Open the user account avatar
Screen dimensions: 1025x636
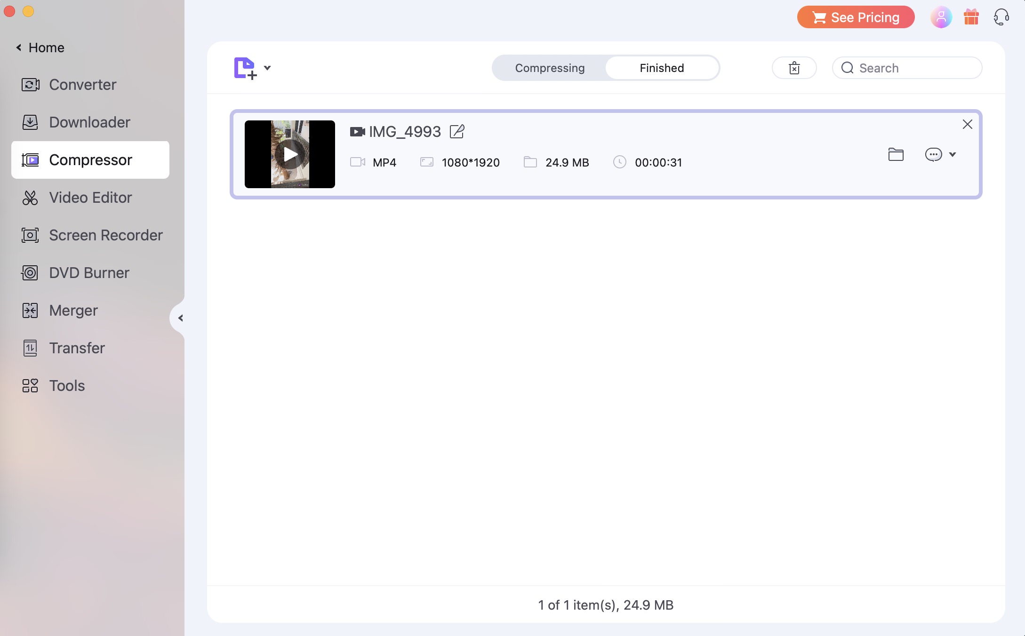941,17
